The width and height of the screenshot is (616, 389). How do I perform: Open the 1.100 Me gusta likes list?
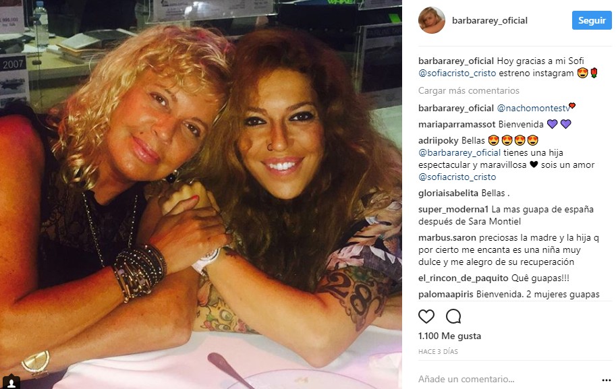(x=449, y=336)
